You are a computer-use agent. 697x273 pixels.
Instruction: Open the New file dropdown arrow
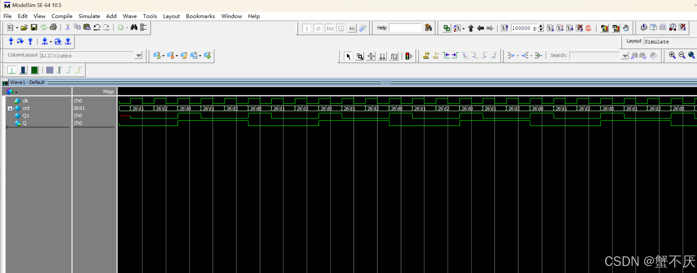click(17, 28)
